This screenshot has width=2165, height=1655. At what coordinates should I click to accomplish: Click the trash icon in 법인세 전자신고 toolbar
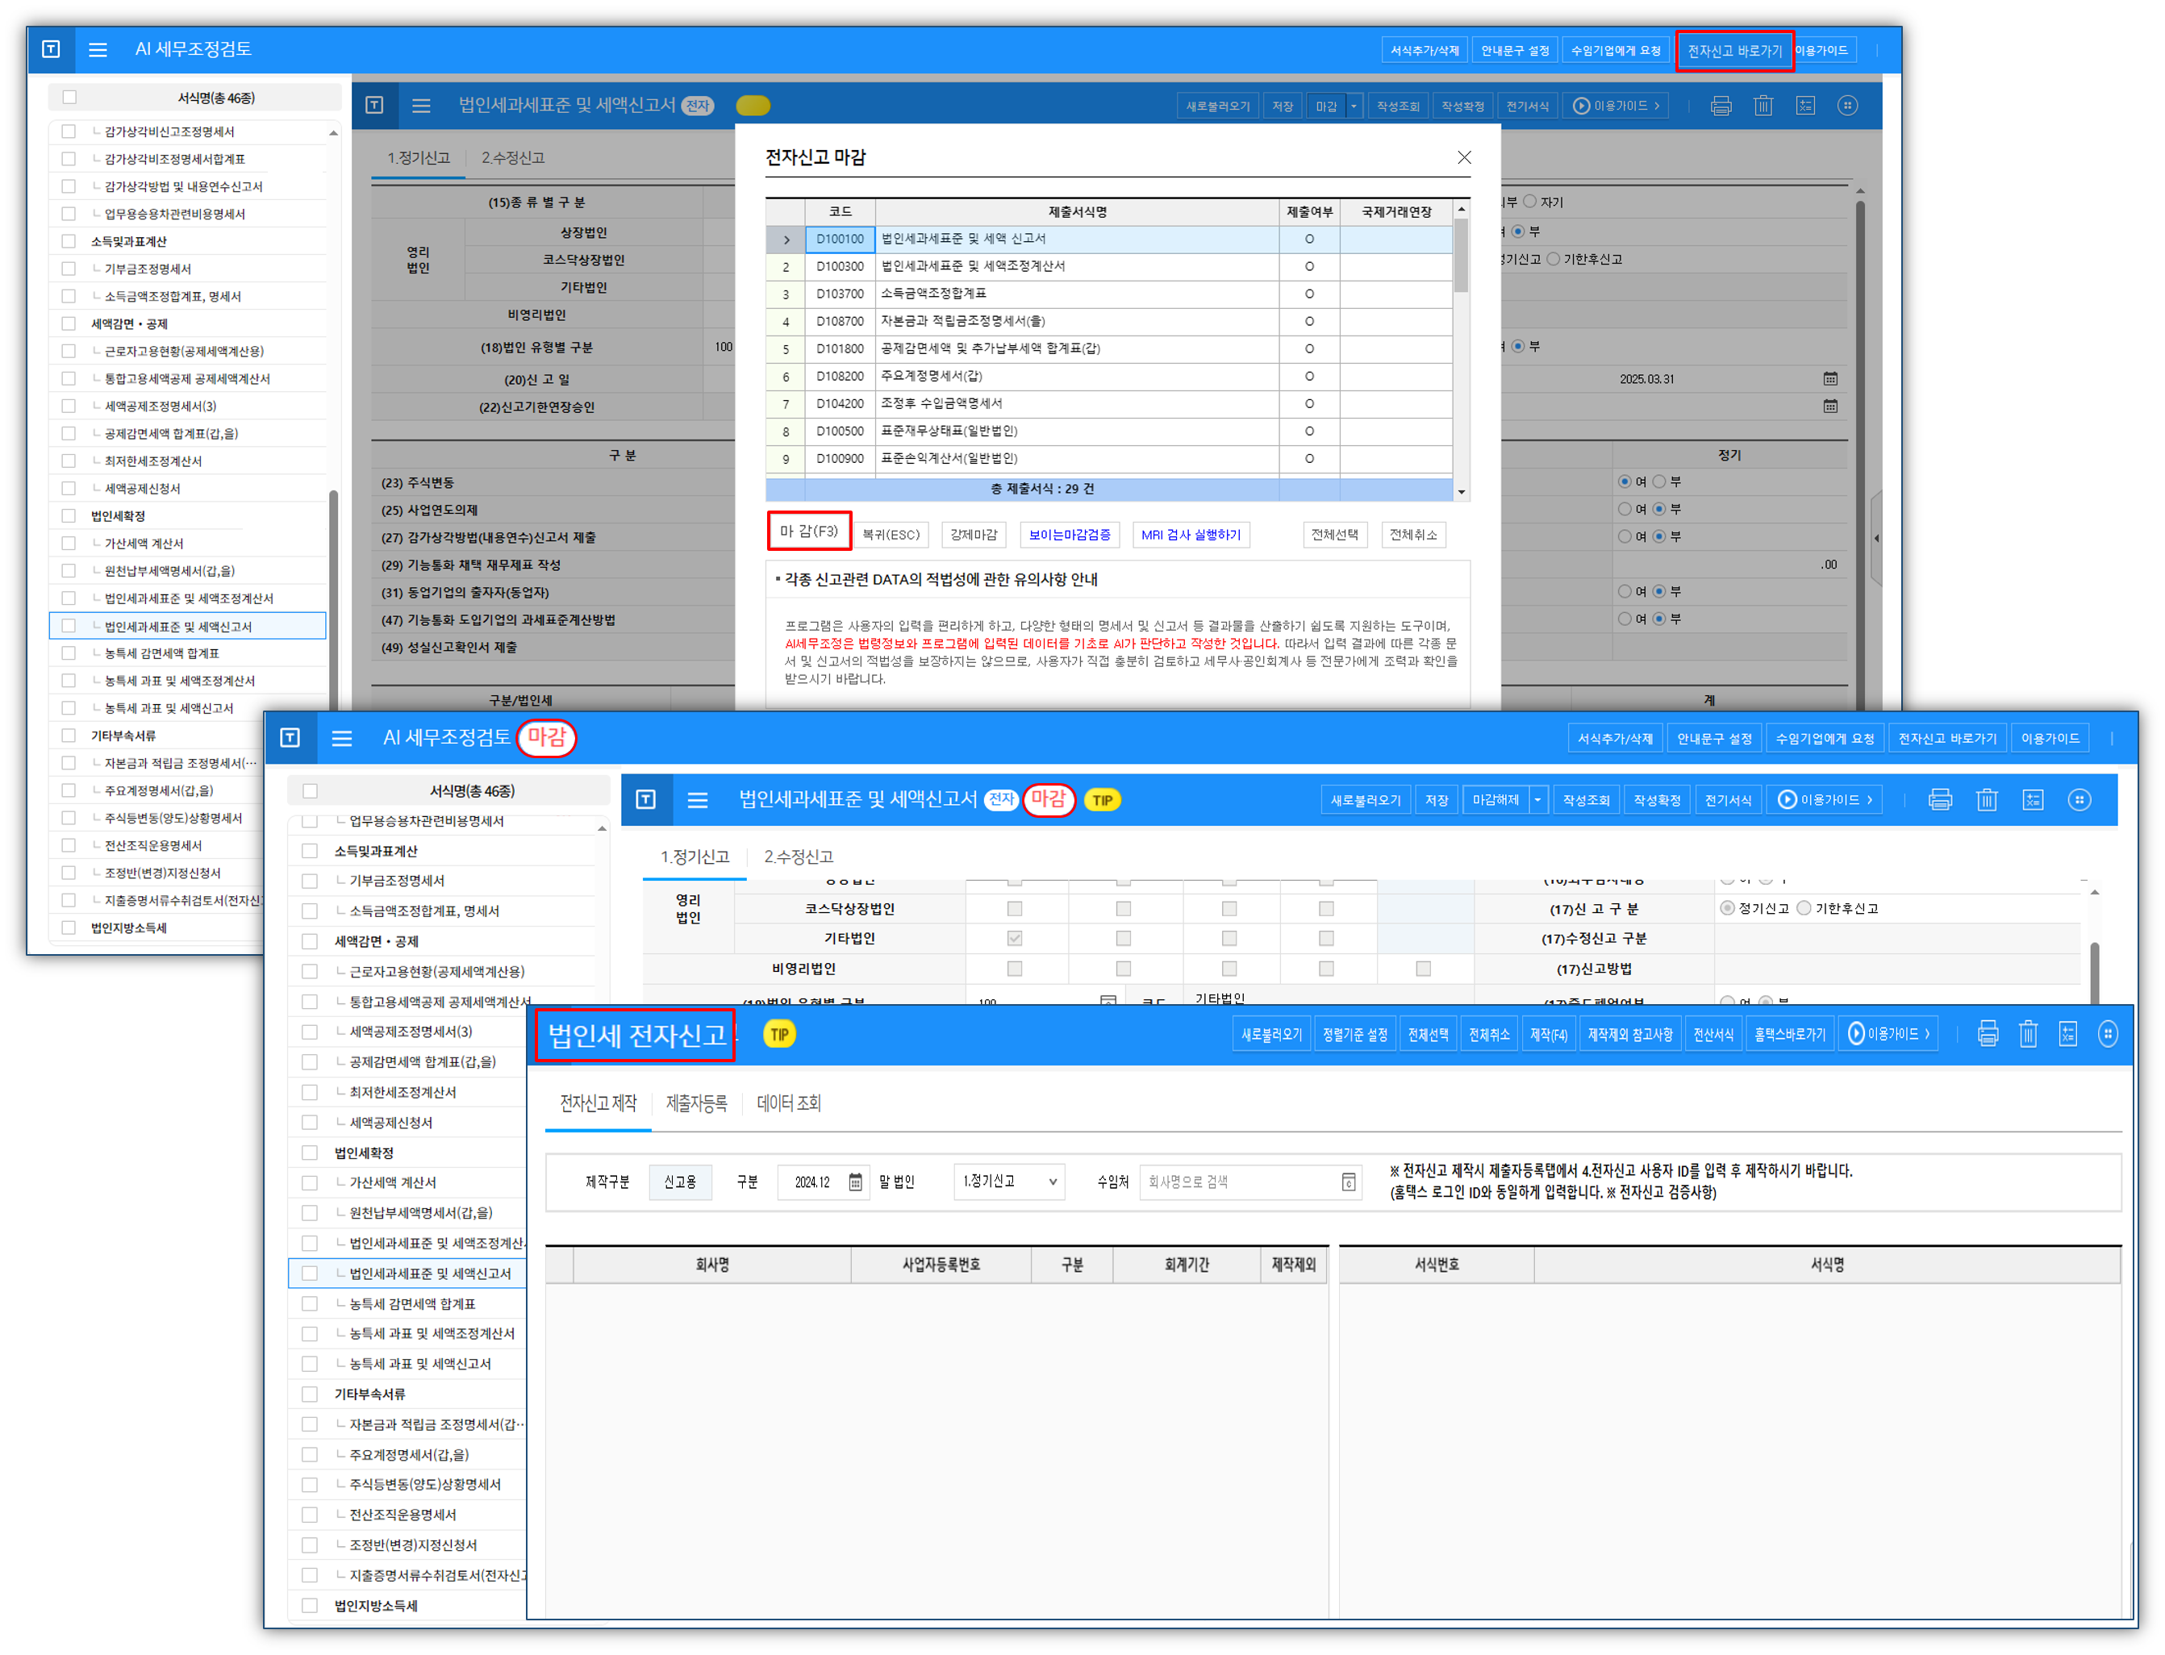[2027, 1033]
